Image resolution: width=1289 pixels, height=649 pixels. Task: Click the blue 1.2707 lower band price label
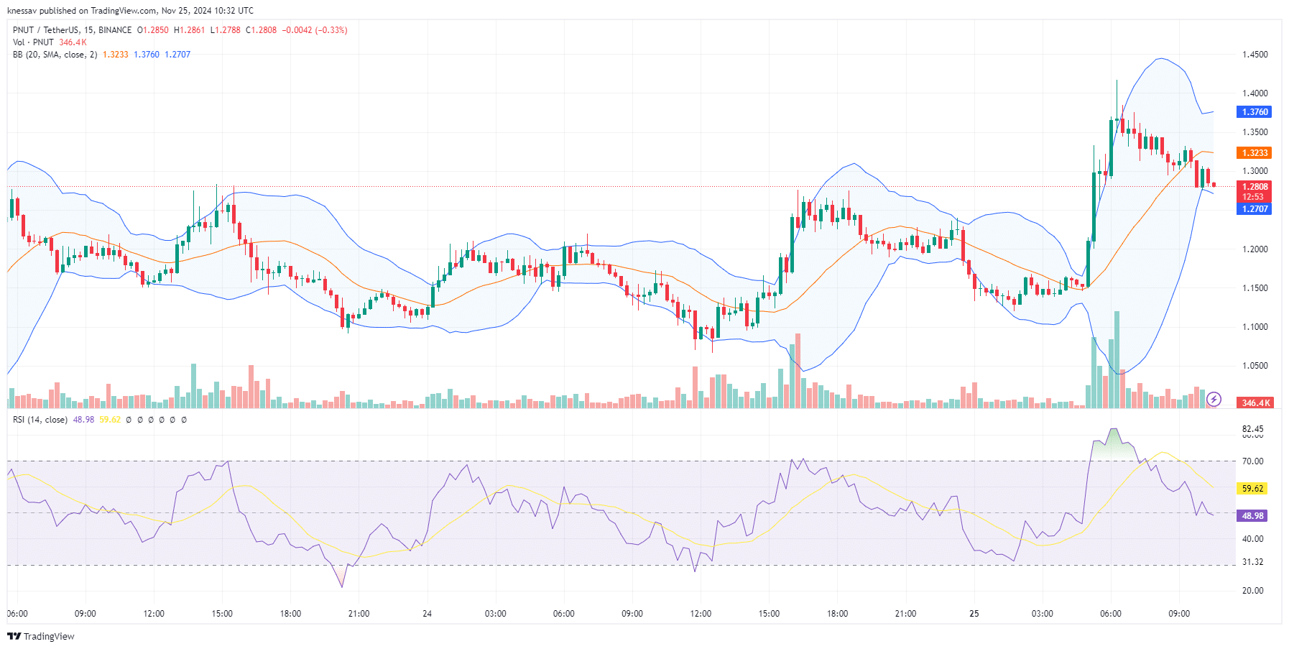point(1254,209)
